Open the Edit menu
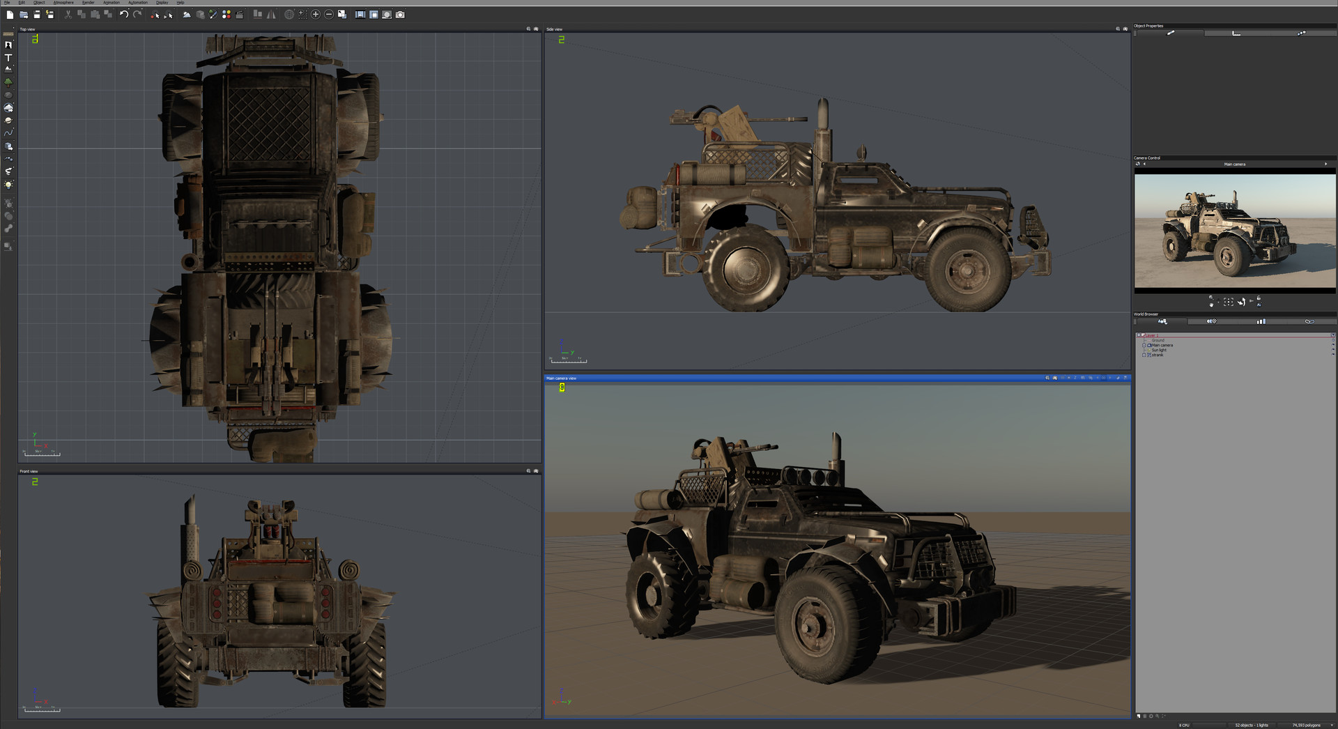 [22, 3]
